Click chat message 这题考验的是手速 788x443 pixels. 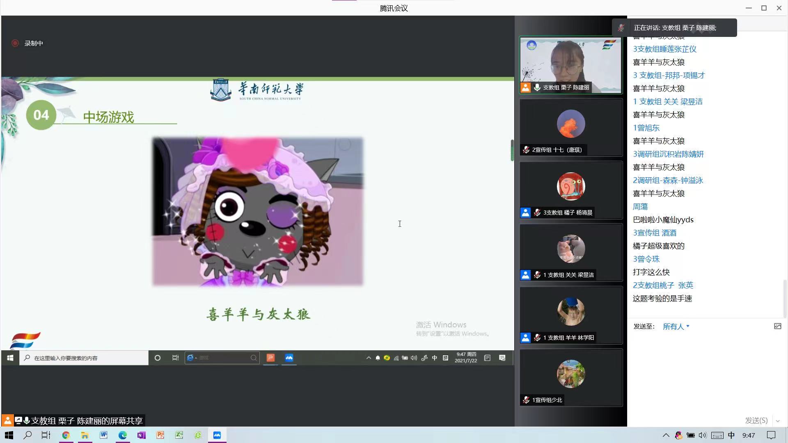point(662,298)
